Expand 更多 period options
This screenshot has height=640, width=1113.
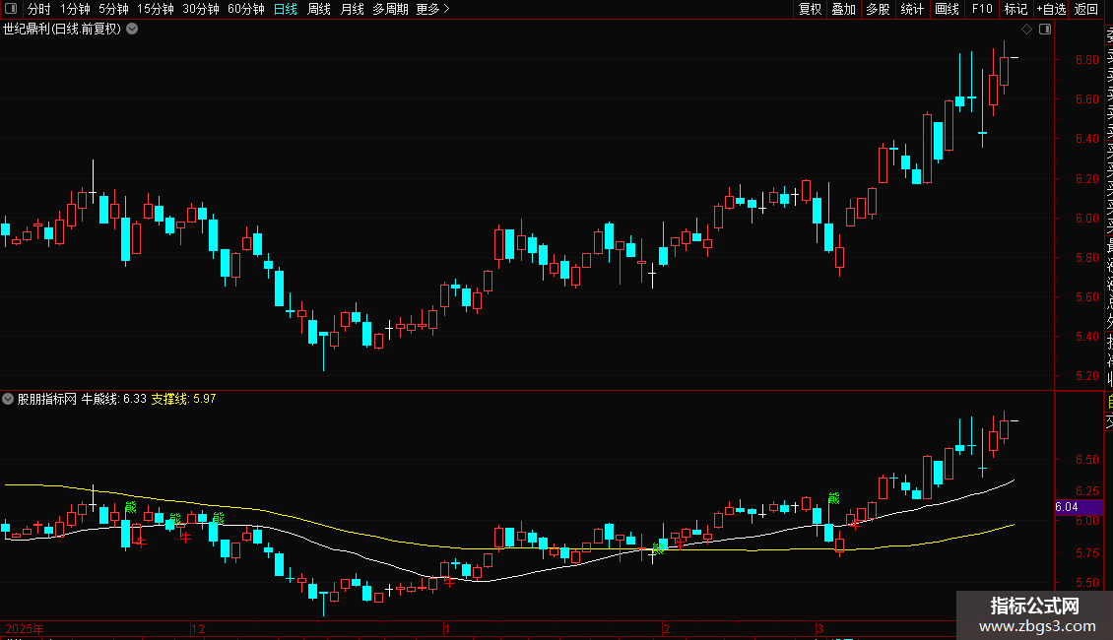pos(433,9)
